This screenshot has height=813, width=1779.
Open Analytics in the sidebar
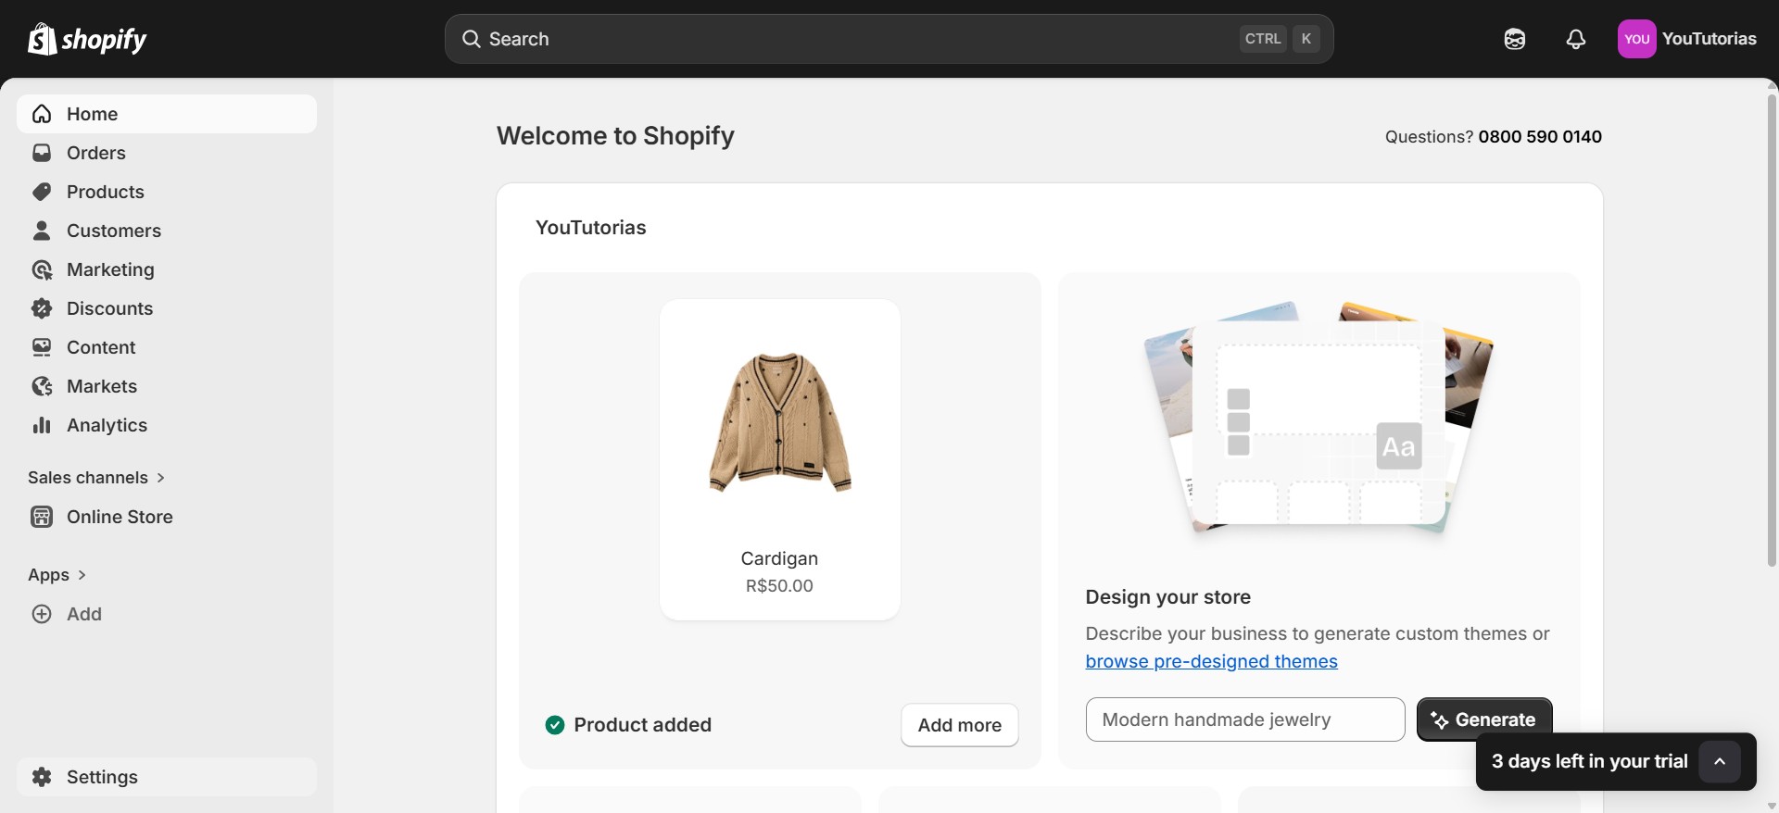[x=167, y=425]
